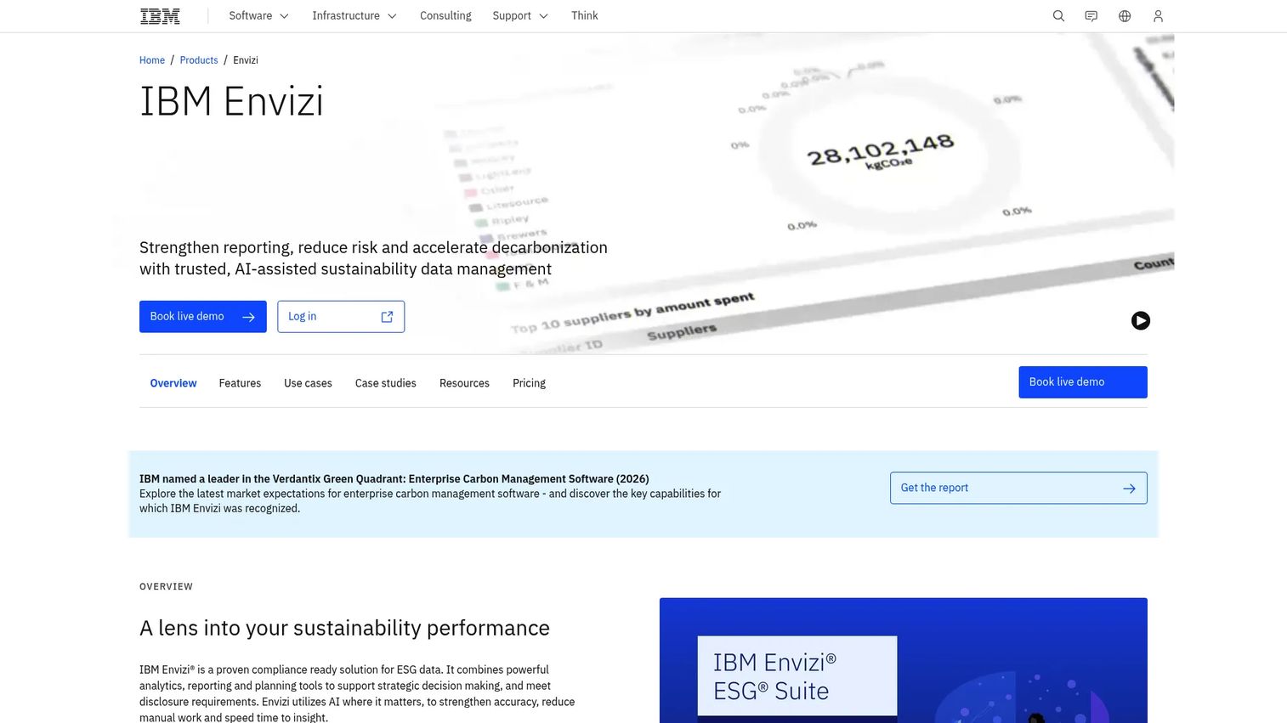Expand the Support menu

click(520, 16)
